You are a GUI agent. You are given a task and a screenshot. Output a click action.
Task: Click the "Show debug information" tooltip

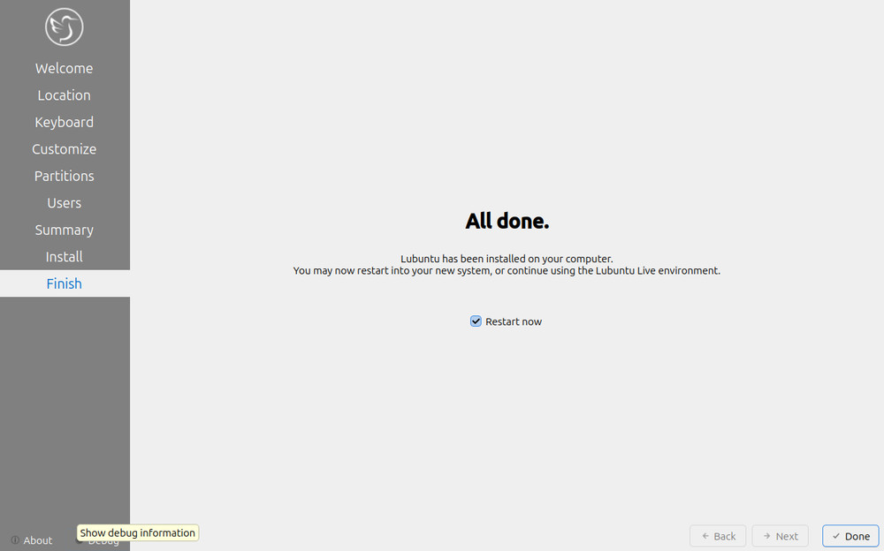pos(138,532)
